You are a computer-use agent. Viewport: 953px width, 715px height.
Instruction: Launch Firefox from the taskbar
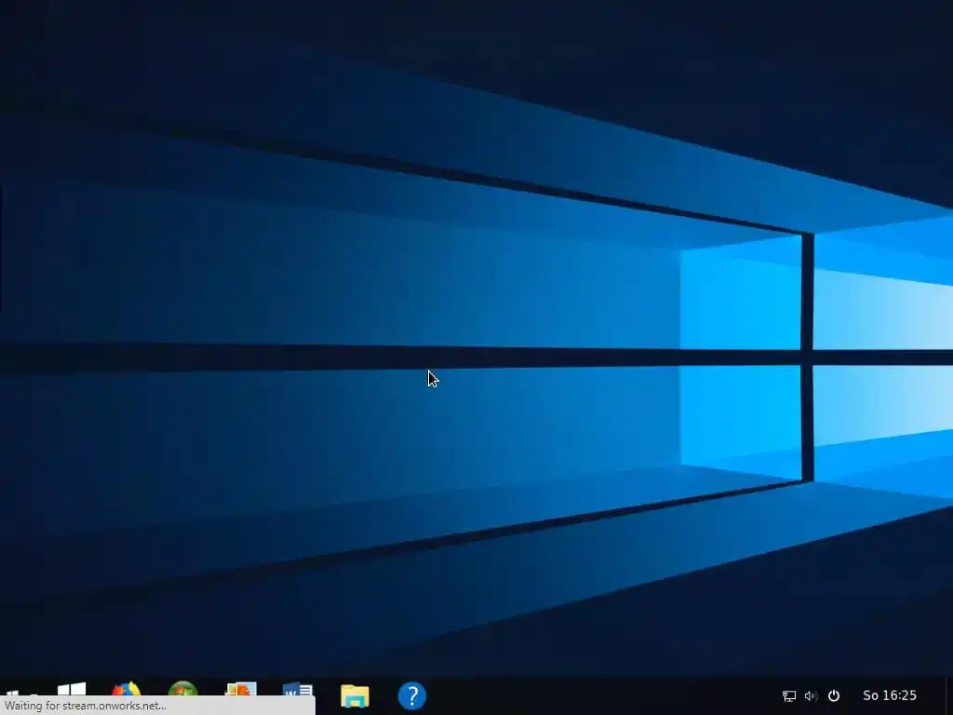[x=127, y=690]
